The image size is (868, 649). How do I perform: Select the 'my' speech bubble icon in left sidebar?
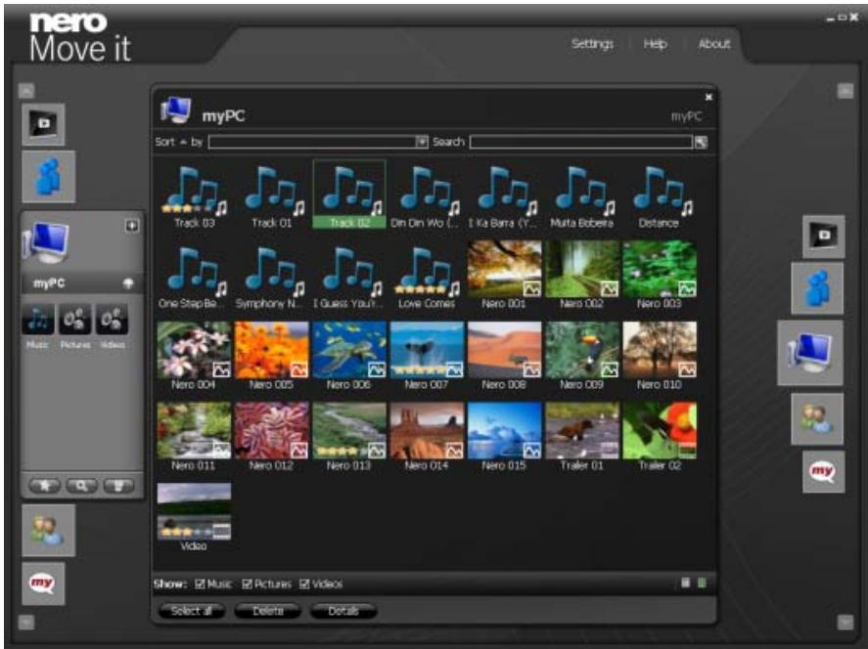point(43,584)
